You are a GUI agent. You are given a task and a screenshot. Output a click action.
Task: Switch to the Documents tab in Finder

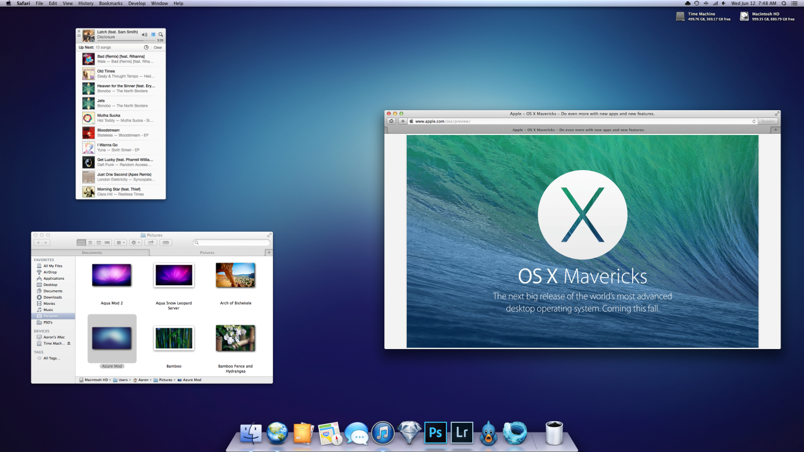(x=92, y=253)
